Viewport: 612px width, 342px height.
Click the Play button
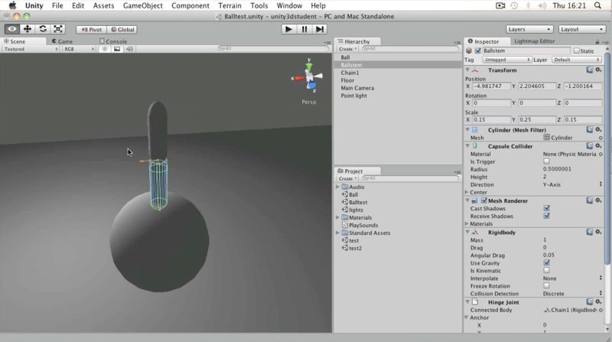tap(288, 29)
